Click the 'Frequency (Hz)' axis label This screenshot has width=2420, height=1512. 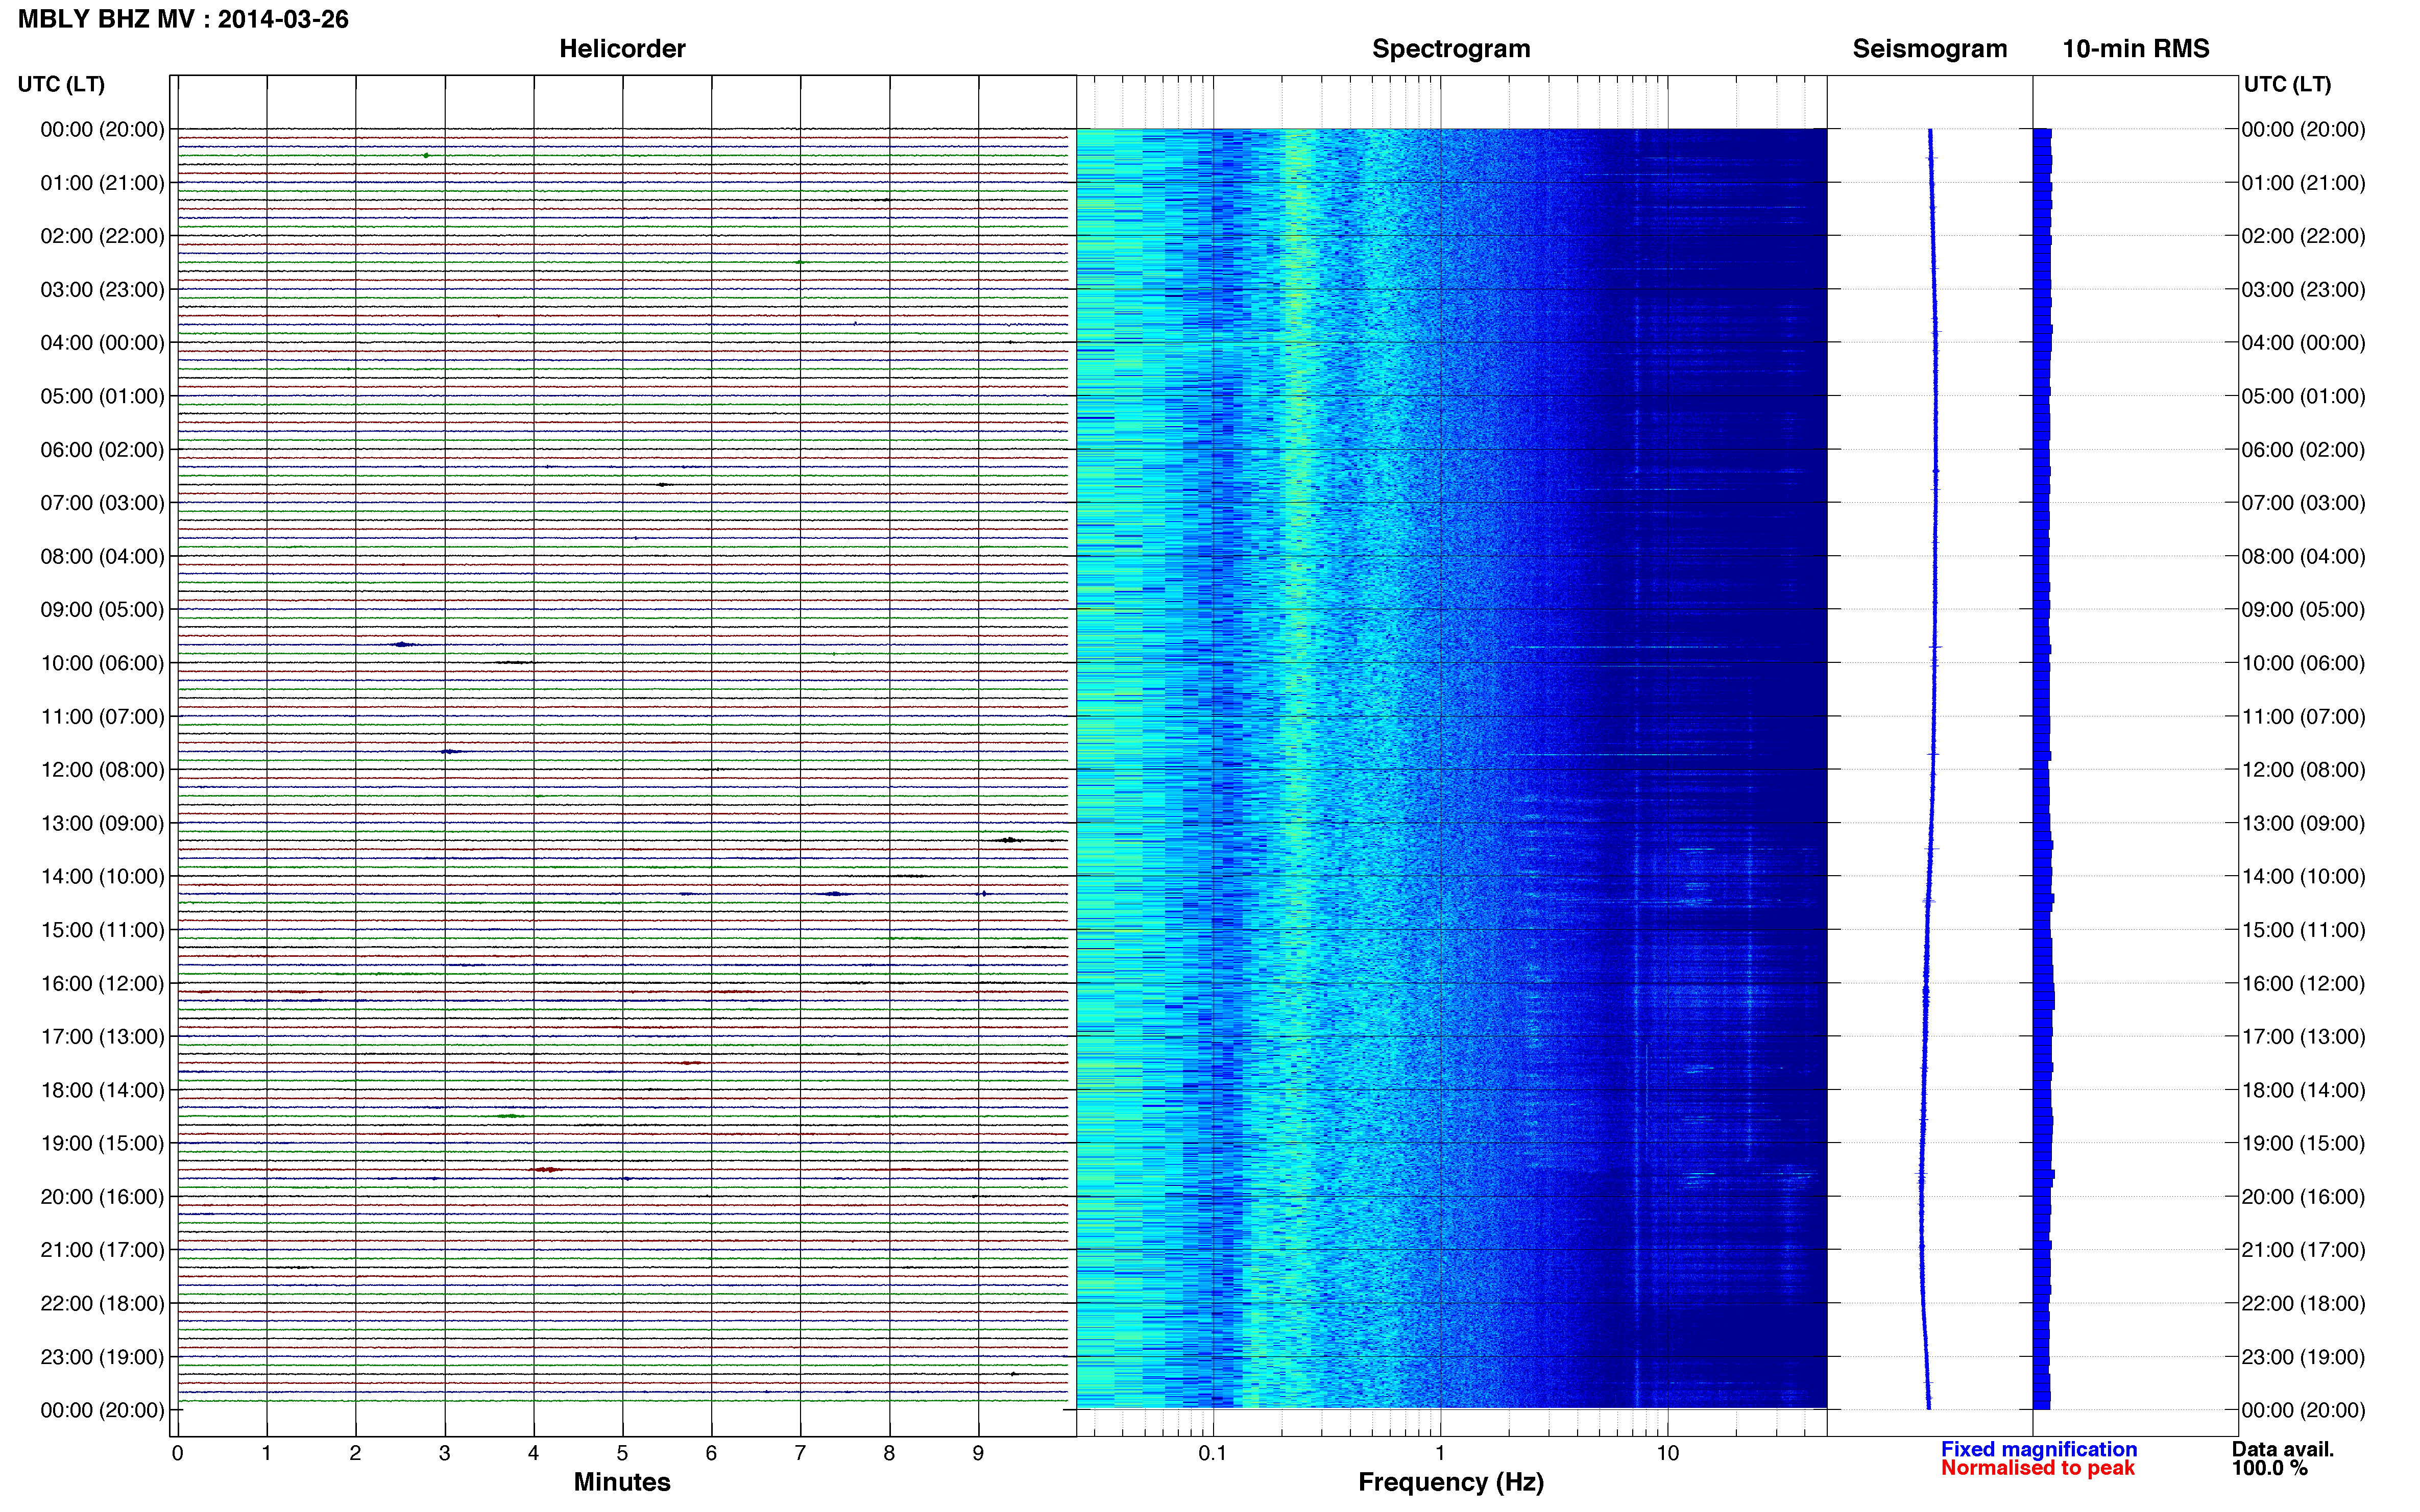pyautogui.click(x=1450, y=1482)
